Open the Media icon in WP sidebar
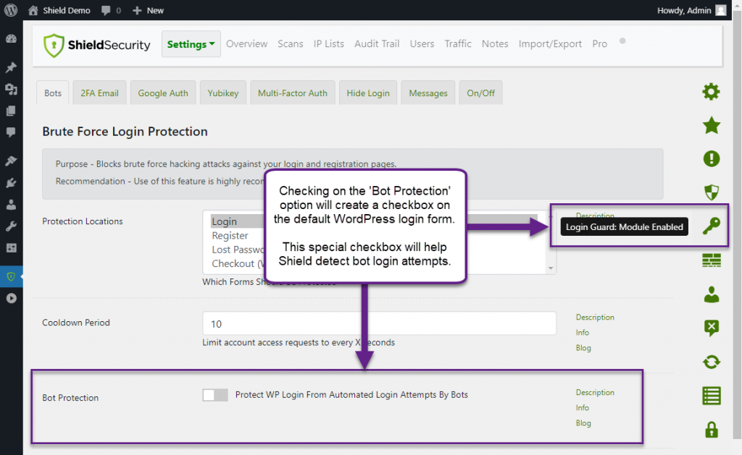The image size is (742, 455). coord(11,89)
